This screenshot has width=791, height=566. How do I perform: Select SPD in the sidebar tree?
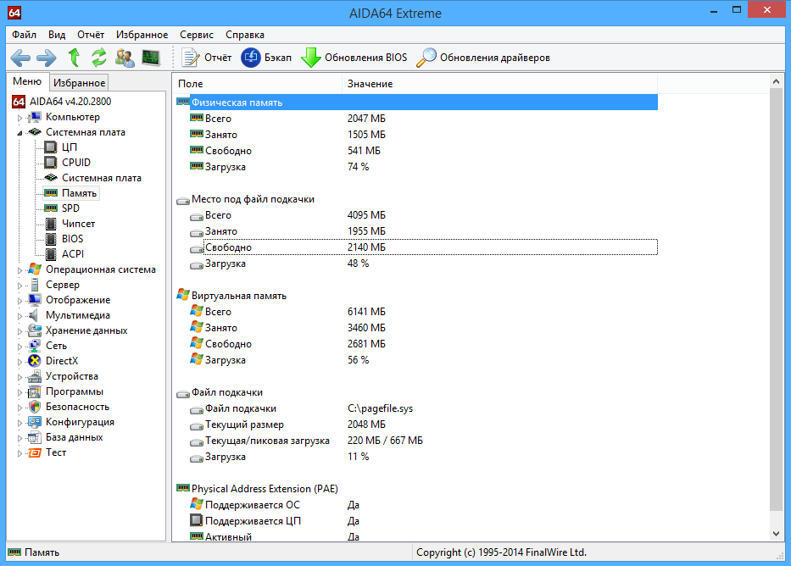[x=70, y=208]
